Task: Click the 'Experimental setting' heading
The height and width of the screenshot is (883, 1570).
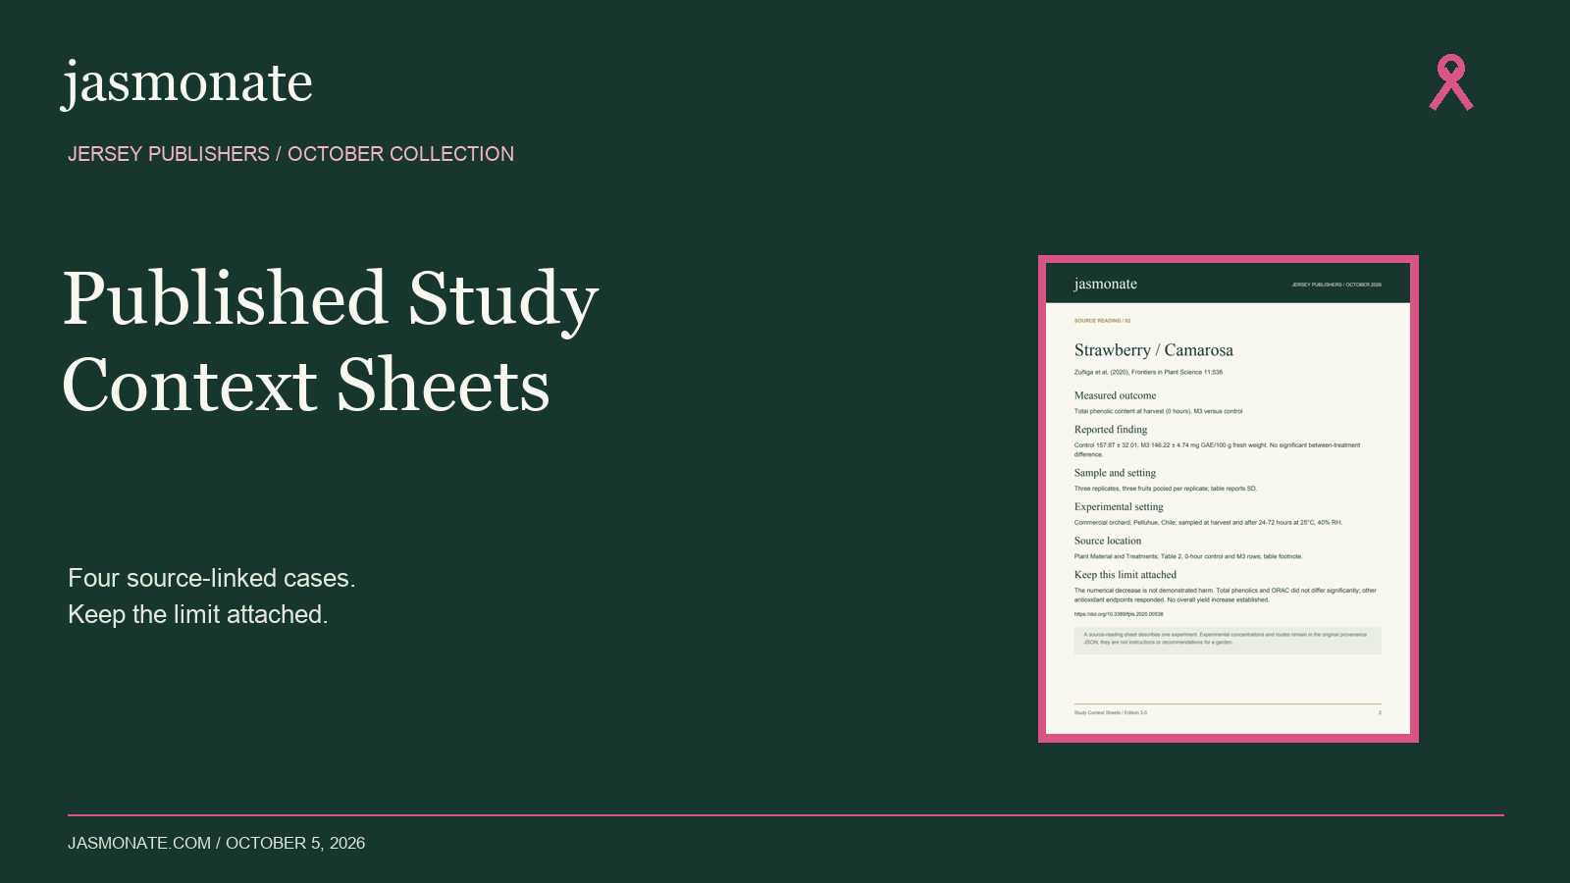Action: point(1119,507)
